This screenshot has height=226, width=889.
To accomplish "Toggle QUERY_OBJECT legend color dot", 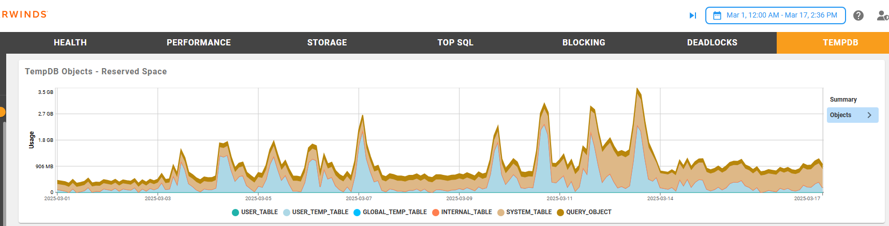I will [x=560, y=213].
